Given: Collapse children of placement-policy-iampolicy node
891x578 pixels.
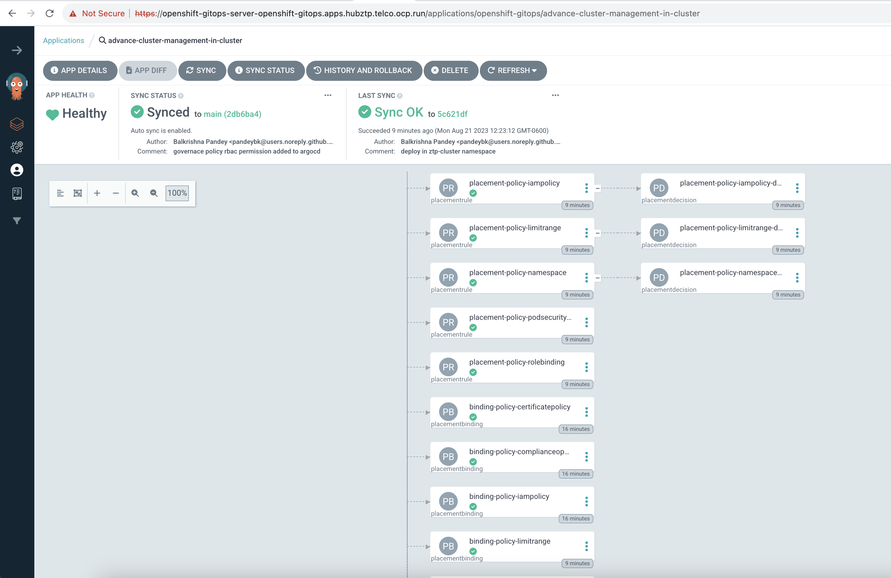Looking at the screenshot, I should (x=597, y=188).
